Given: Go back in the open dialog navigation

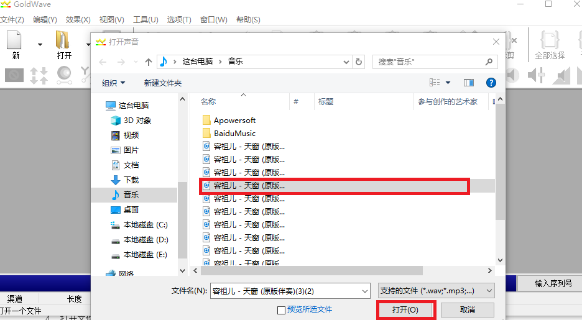Looking at the screenshot, I should pyautogui.click(x=103, y=62).
